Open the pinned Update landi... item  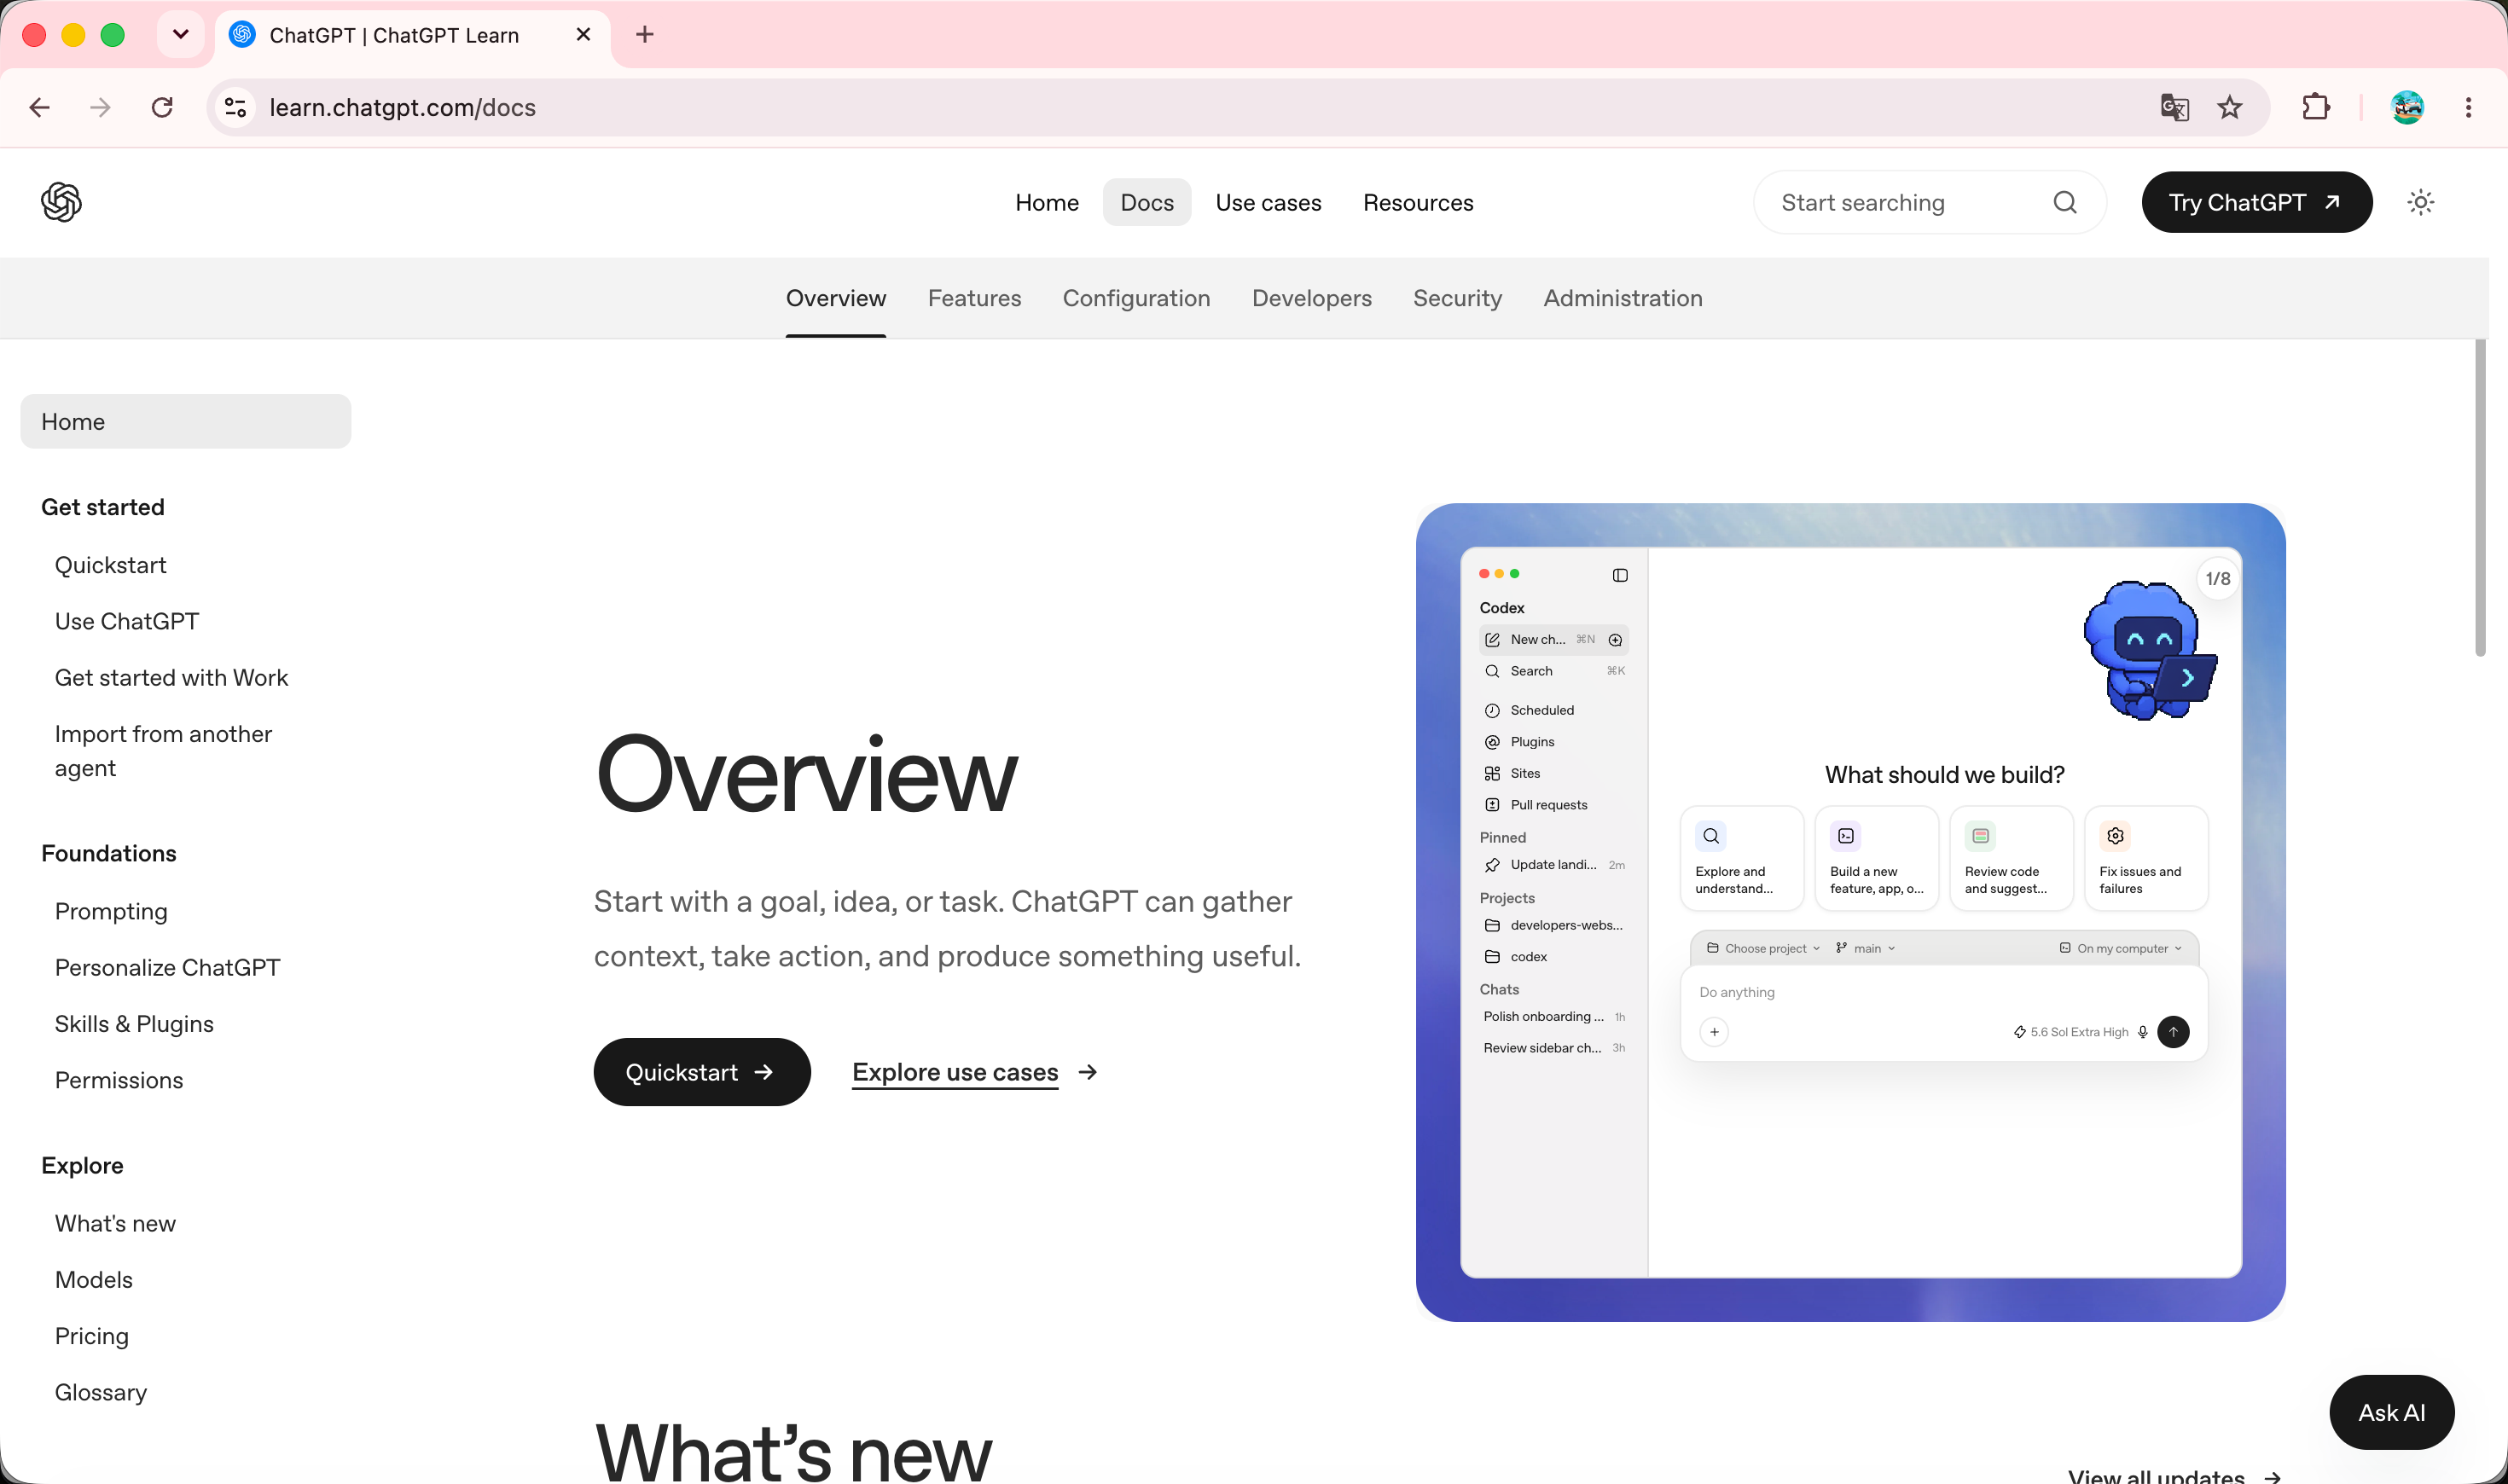point(1554,865)
